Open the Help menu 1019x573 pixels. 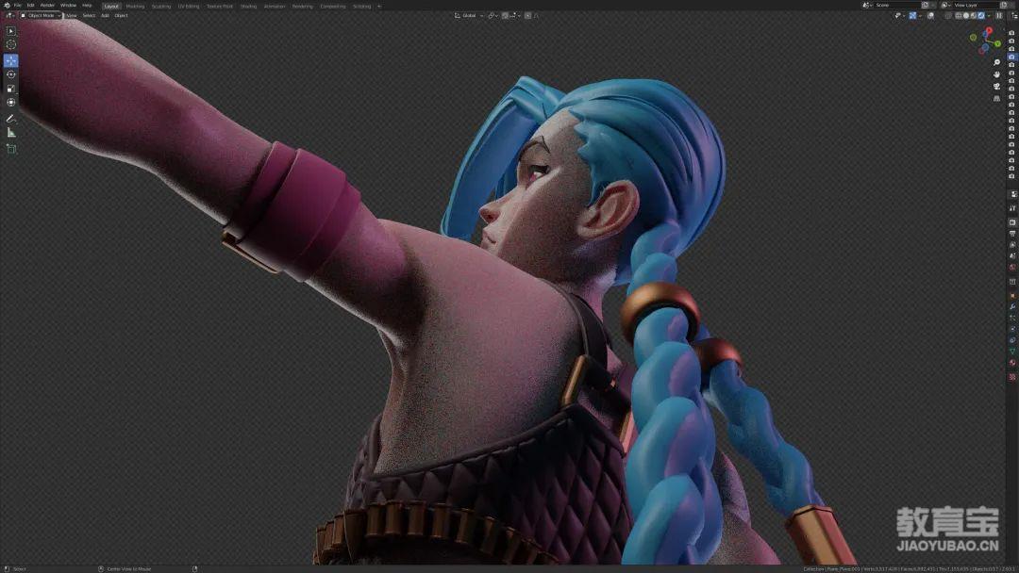(87, 6)
